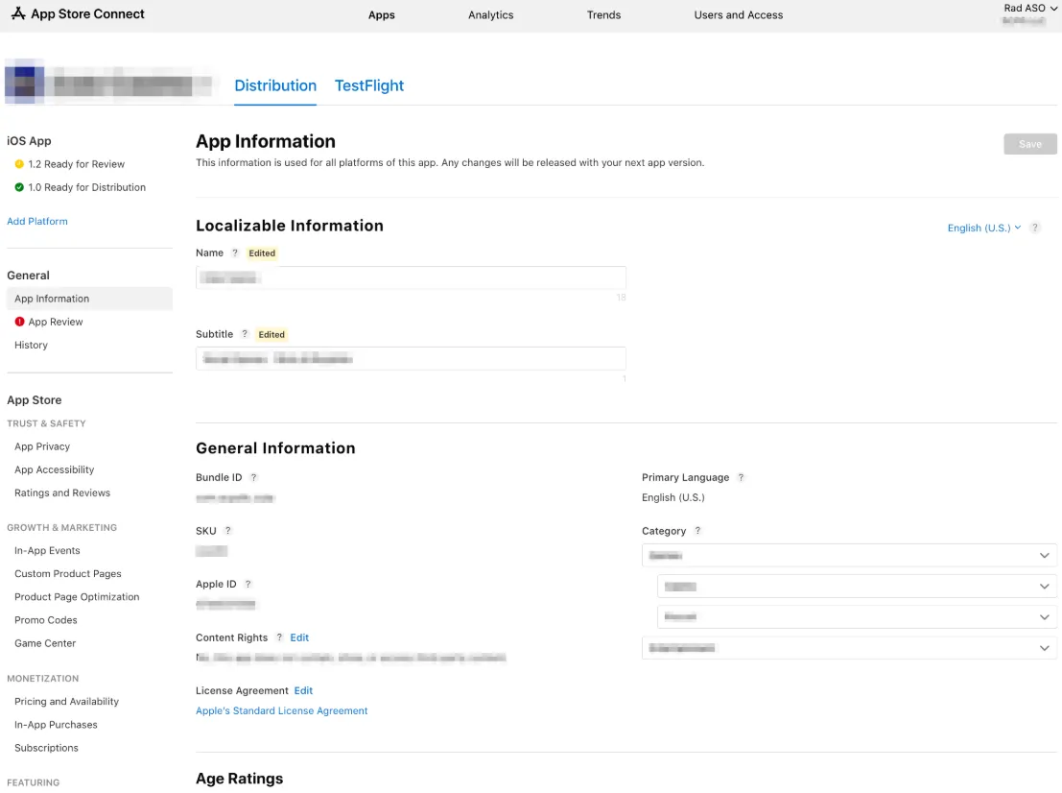This screenshot has width=1062, height=793.
Task: Navigate to Users and Access
Action: (738, 14)
